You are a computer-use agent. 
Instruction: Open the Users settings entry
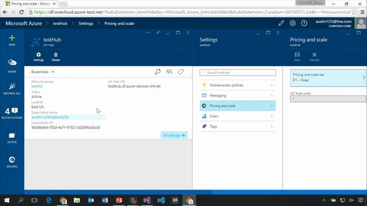tap(237, 116)
